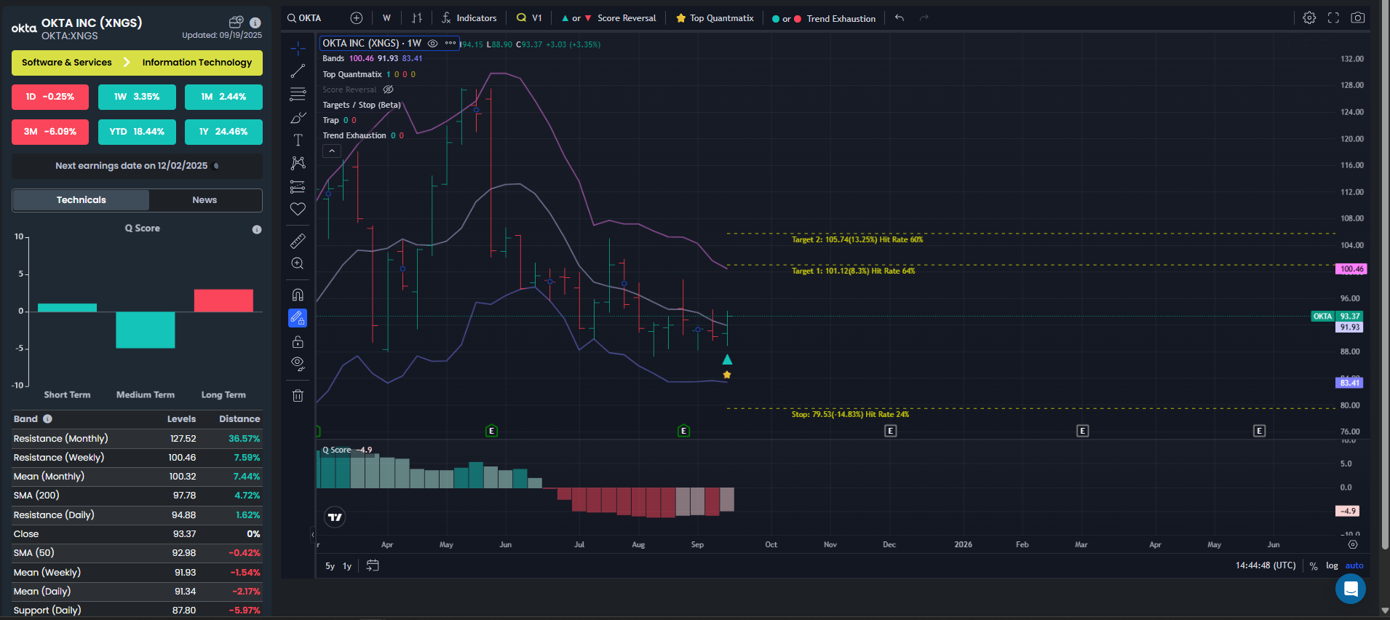Select the ruler measure tool
Screen dimensions: 1390x620
pos(298,241)
